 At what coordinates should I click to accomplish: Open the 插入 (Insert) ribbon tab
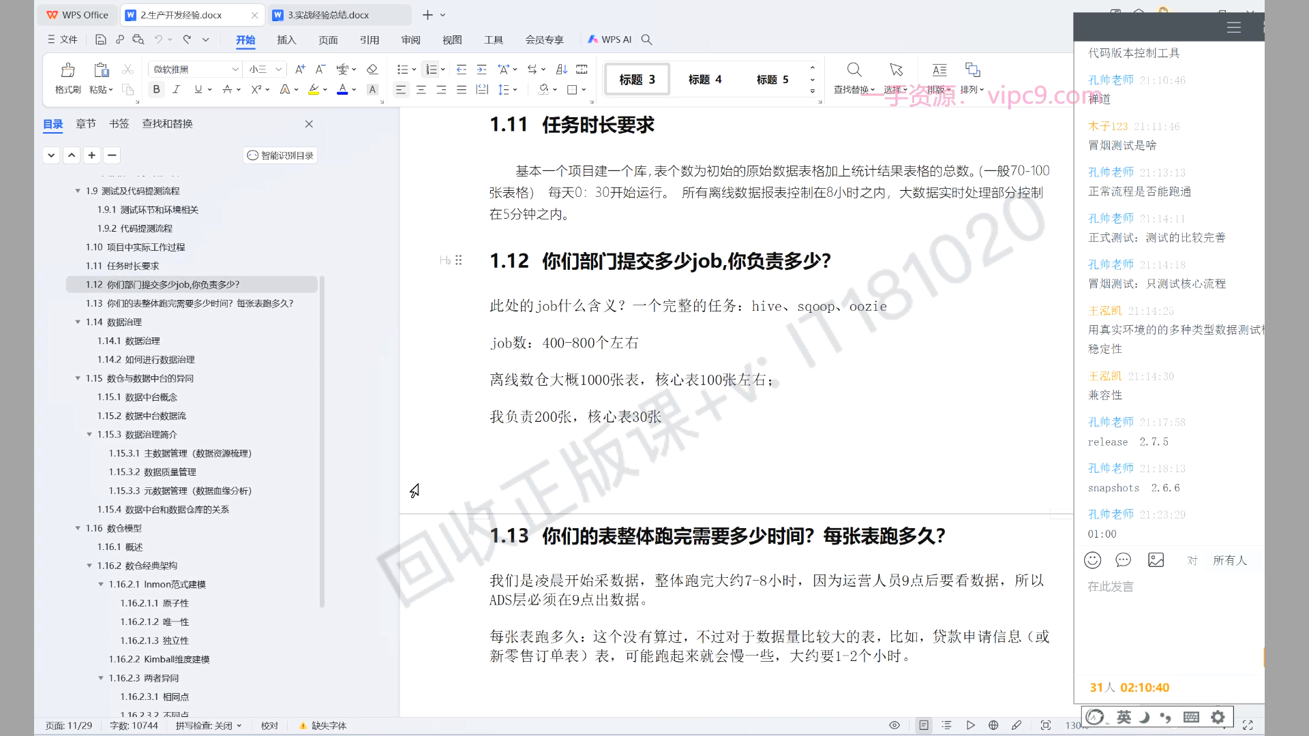pos(286,40)
